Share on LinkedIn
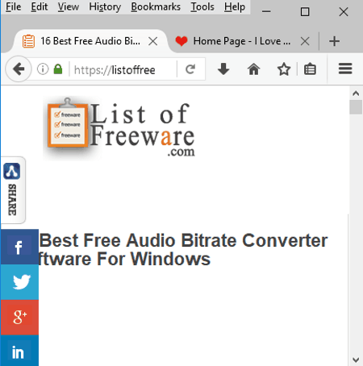This screenshot has width=363, height=366. (x=19, y=351)
